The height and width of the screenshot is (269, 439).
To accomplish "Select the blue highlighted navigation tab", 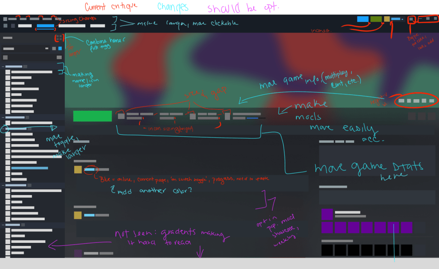I will pyautogui.click(x=45, y=26).
